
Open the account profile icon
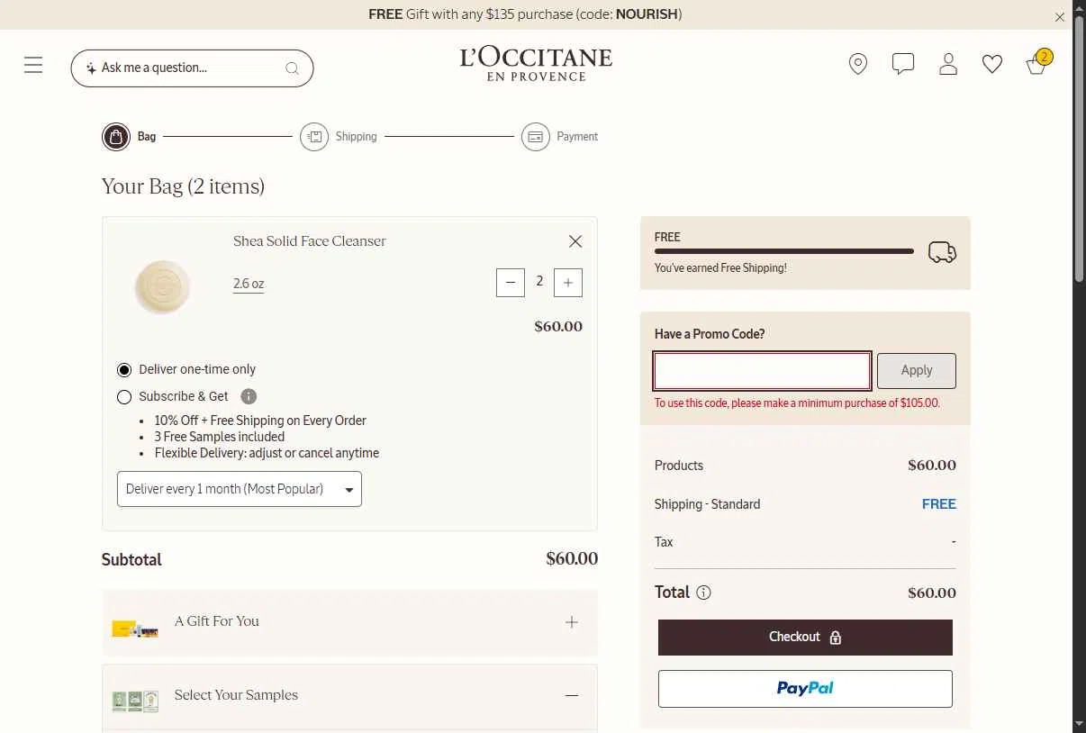pos(948,64)
